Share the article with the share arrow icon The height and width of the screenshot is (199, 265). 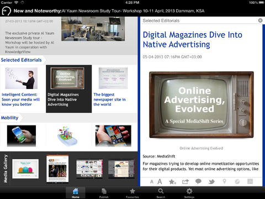(185, 182)
